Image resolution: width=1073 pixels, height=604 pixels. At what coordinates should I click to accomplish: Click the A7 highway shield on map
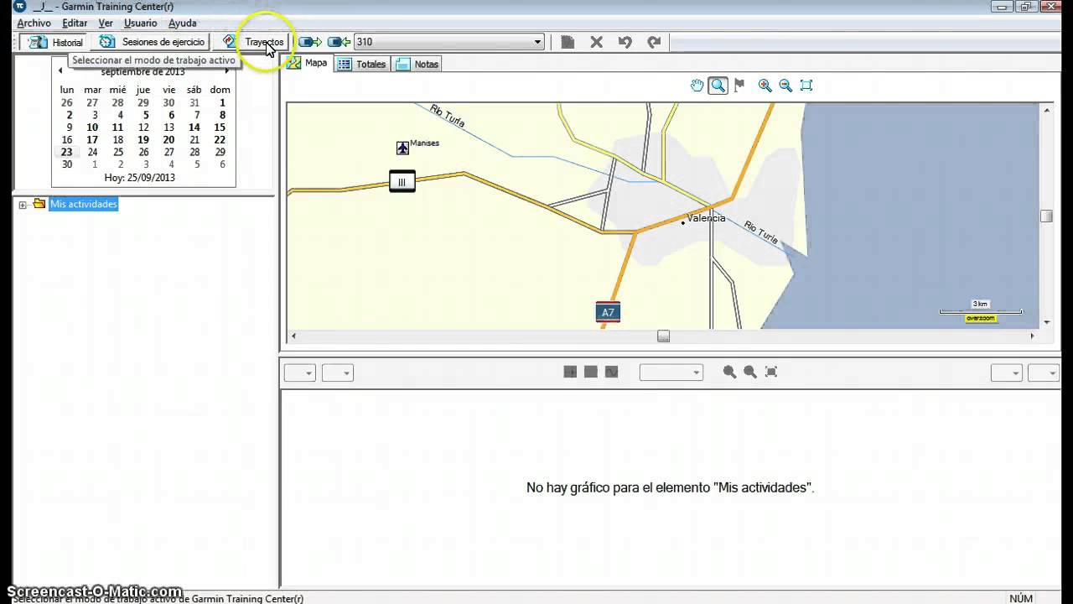click(x=608, y=312)
